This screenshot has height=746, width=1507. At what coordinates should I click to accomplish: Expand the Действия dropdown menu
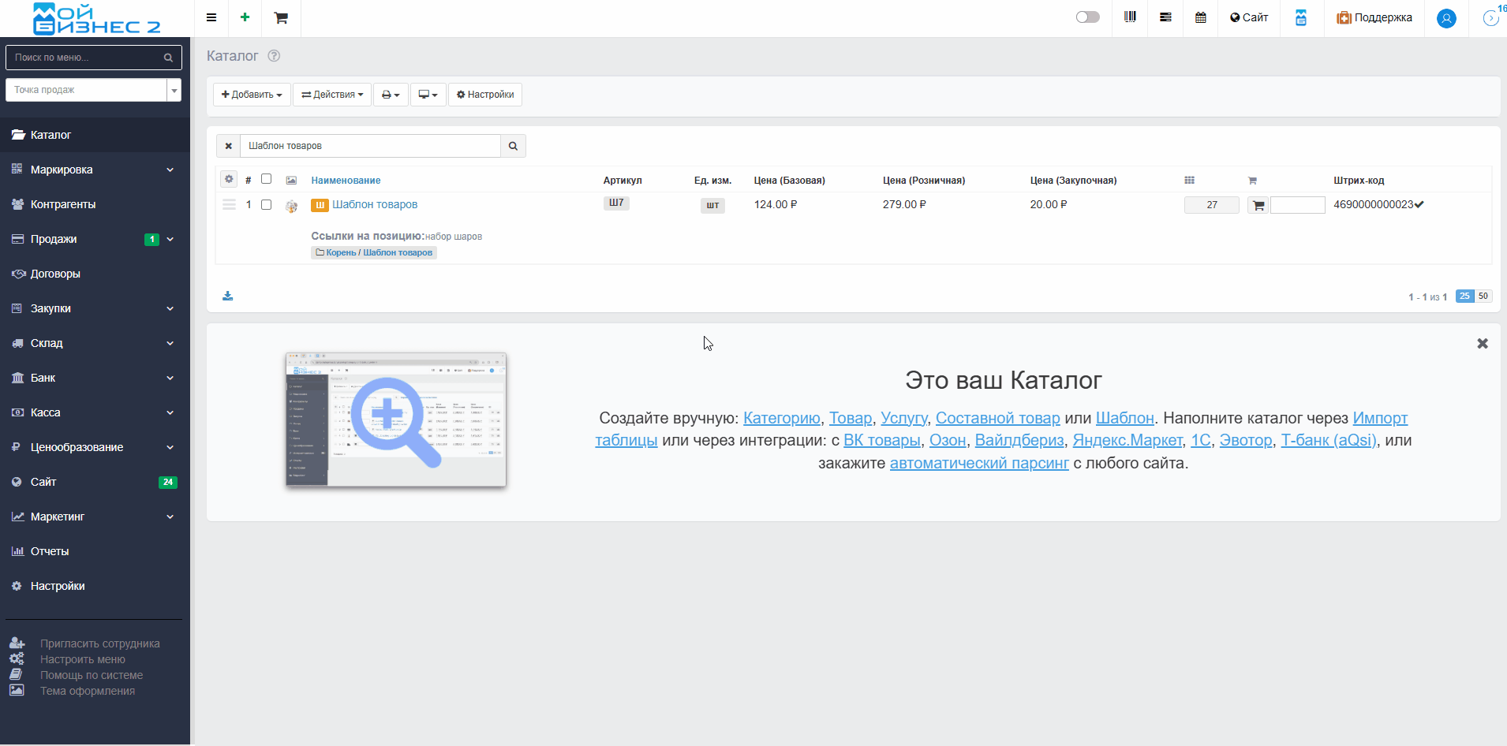[x=332, y=95]
